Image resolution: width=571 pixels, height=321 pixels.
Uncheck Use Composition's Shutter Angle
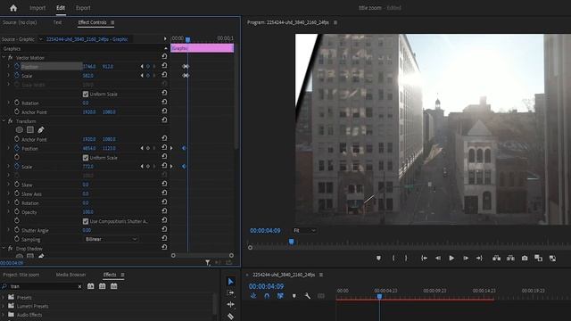point(86,221)
